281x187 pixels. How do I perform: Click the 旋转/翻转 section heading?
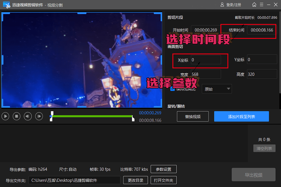(x=176, y=106)
